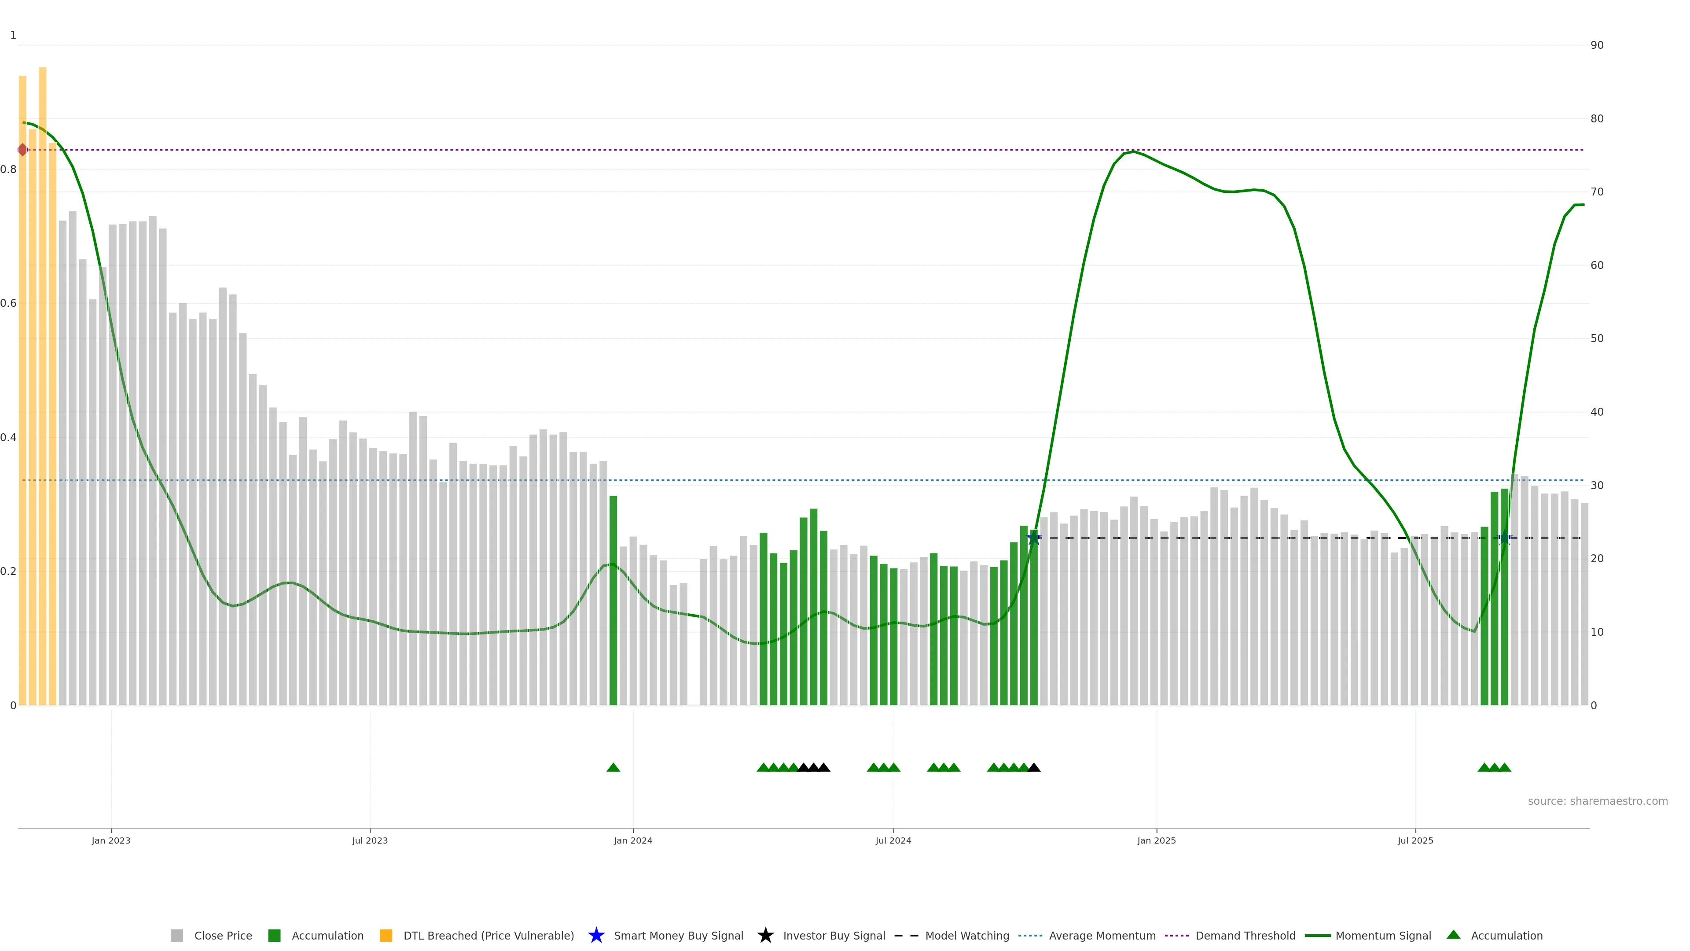The width and height of the screenshot is (1690, 951).
Task: Toggle the Close Price legend label
Action: coord(223,935)
